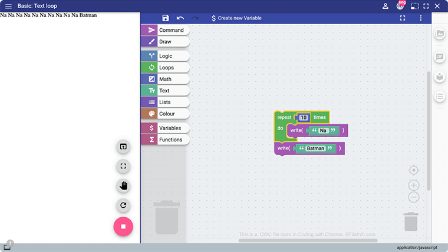Screen dimensions: 448x252
Task: Undo the last block change
Action: coord(180,18)
